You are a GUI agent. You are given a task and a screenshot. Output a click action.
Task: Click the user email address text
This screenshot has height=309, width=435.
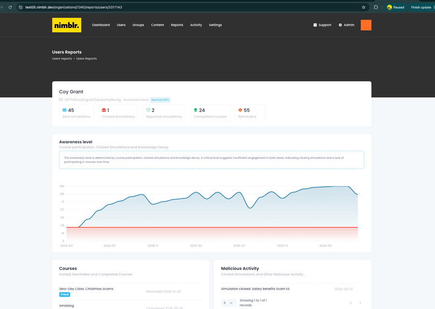(93, 100)
